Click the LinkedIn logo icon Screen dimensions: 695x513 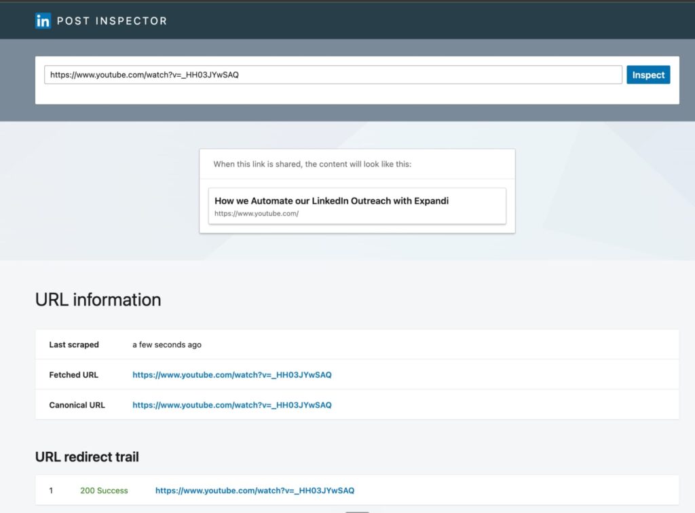click(43, 21)
